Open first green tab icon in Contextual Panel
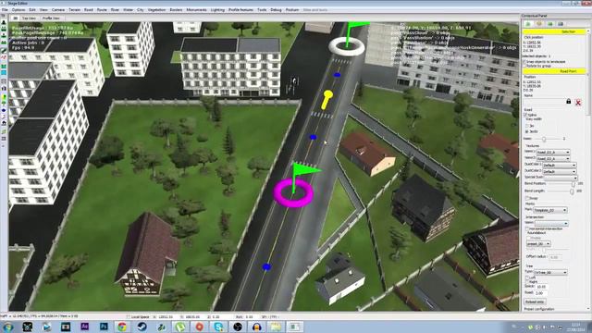The height and width of the screenshot is (333, 592). click(x=528, y=24)
